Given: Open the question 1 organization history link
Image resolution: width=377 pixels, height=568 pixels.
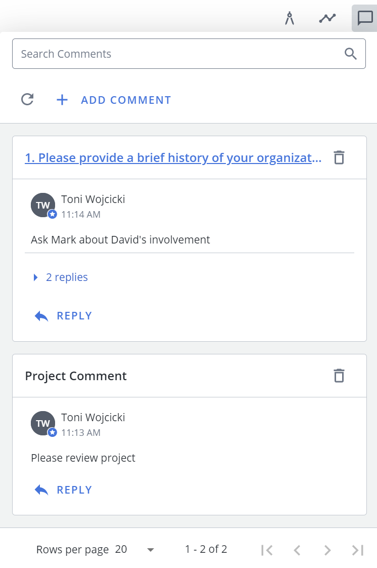Looking at the screenshot, I should coord(173,157).
